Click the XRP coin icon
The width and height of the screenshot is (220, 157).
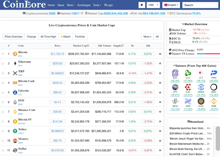15,73
